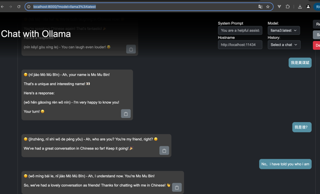The image size is (320, 194).
Task: Open the browser profile avatar
Action: (308, 7)
